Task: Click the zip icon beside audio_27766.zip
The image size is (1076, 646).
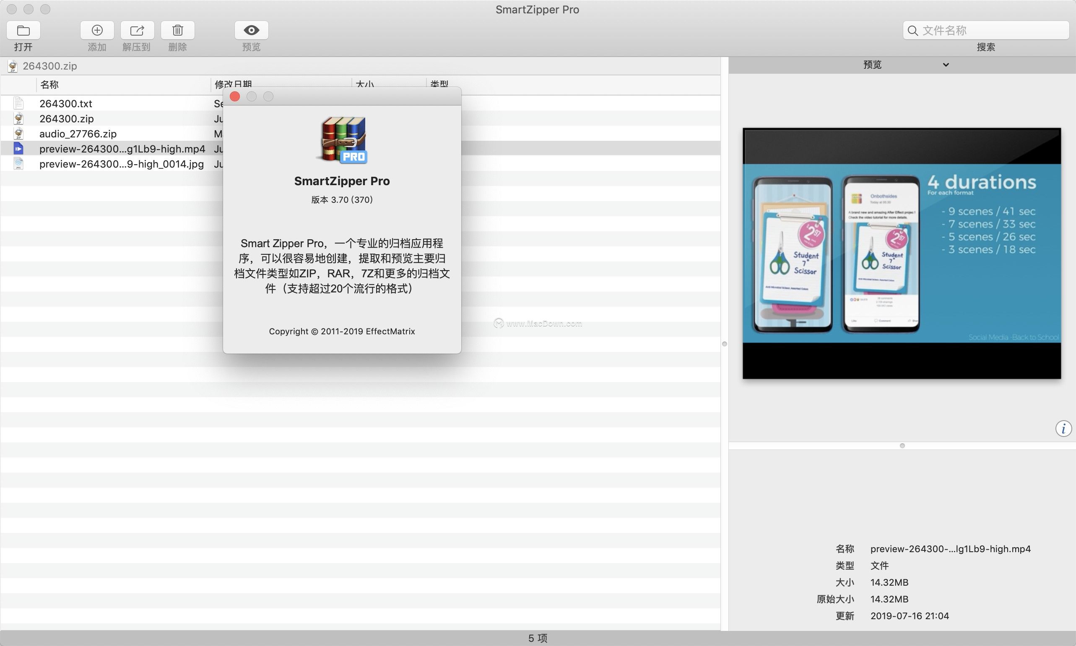Action: (x=18, y=134)
